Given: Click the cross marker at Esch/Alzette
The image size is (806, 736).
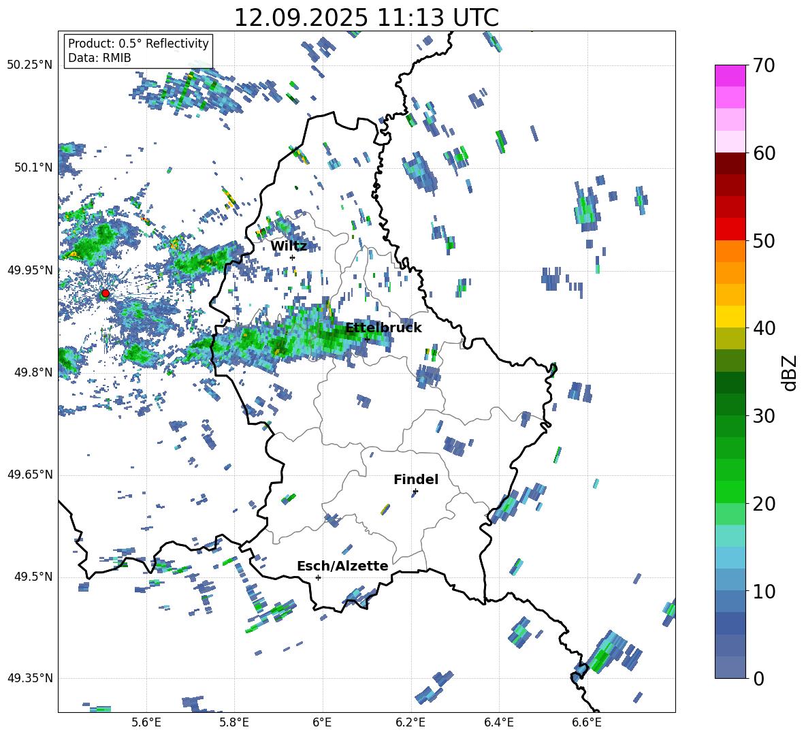Looking at the screenshot, I should (x=318, y=577).
